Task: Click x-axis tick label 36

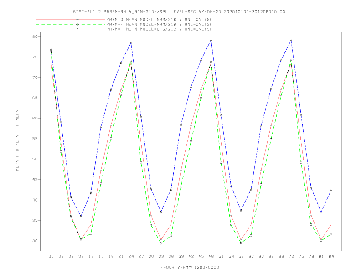Action: point(171,256)
